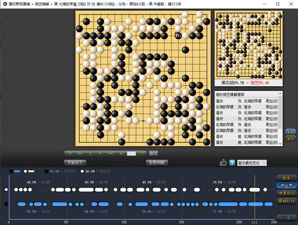Switch to the 巅峰时刻 peak moments view
This screenshot has height=225, width=298.
[286, 201]
